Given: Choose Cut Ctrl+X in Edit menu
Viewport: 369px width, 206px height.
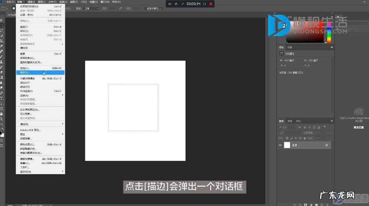Looking at the screenshot, I should 40,27.
